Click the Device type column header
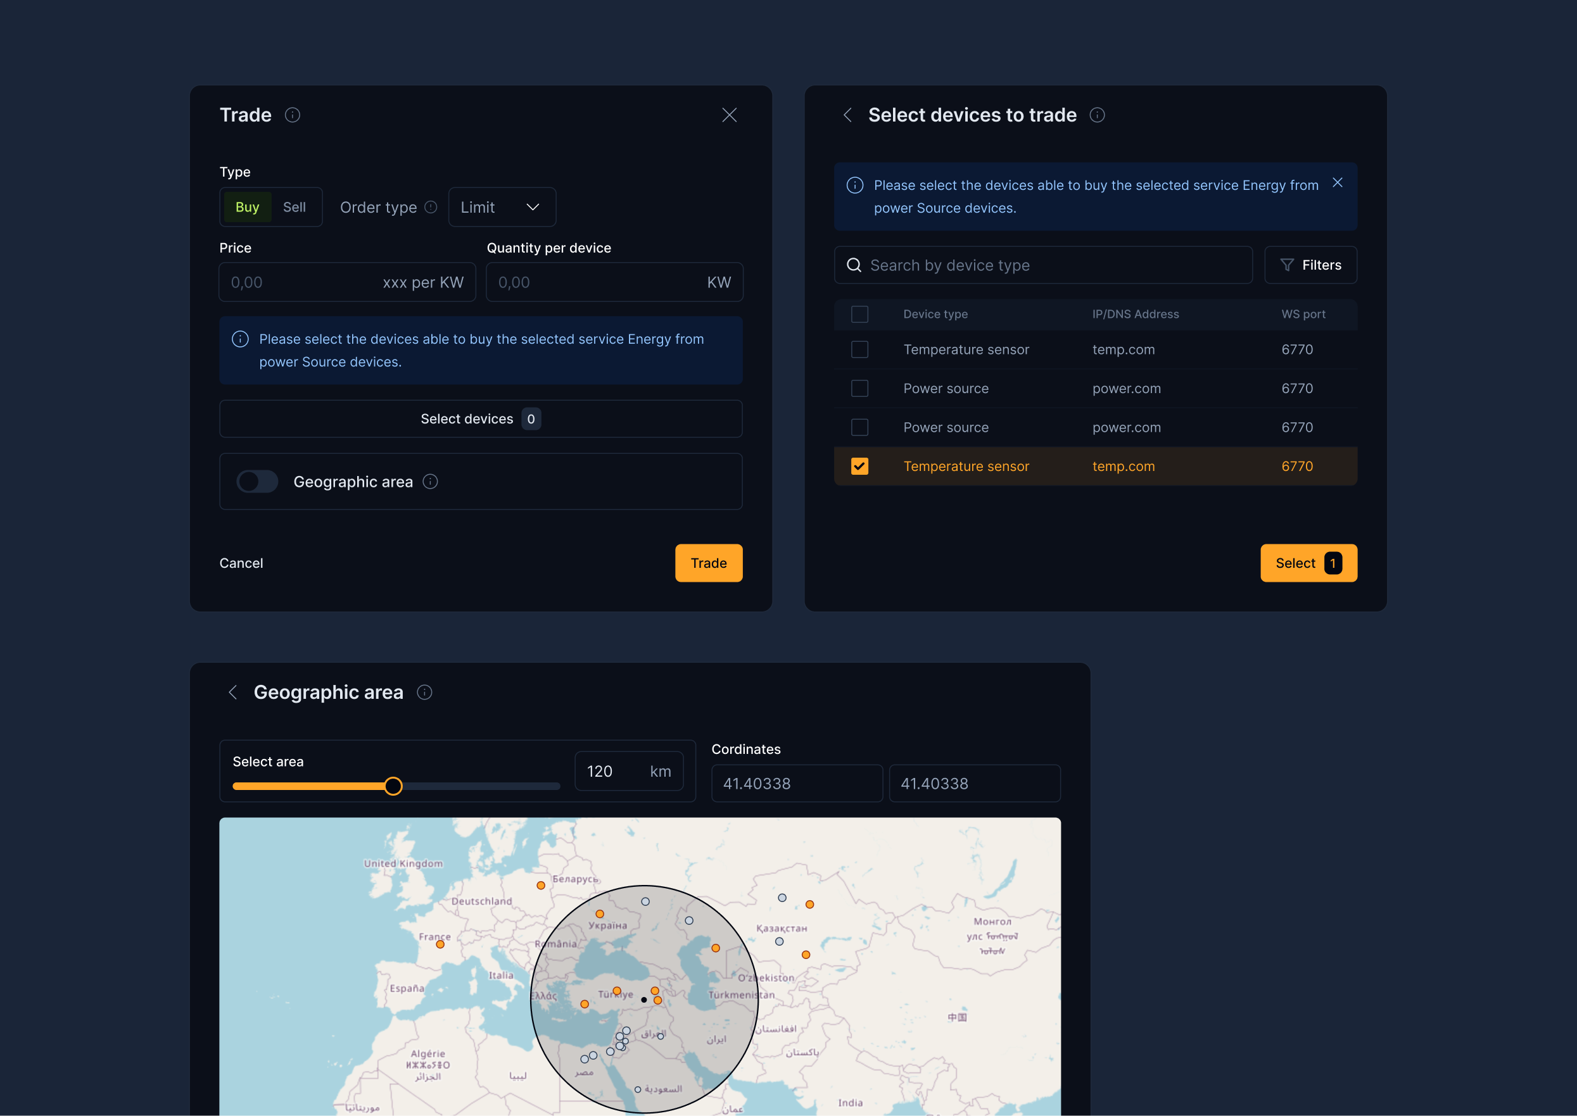Image resolution: width=1577 pixels, height=1116 pixels. [935, 314]
